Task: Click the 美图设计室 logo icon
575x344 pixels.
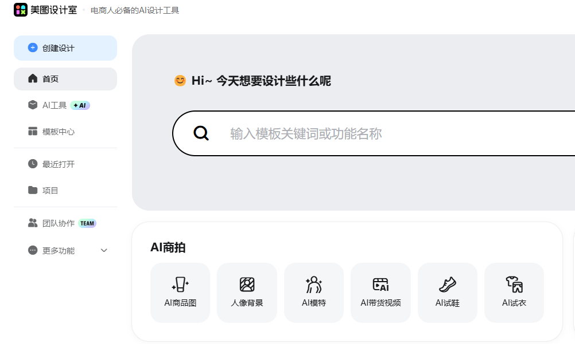Action: tap(21, 10)
